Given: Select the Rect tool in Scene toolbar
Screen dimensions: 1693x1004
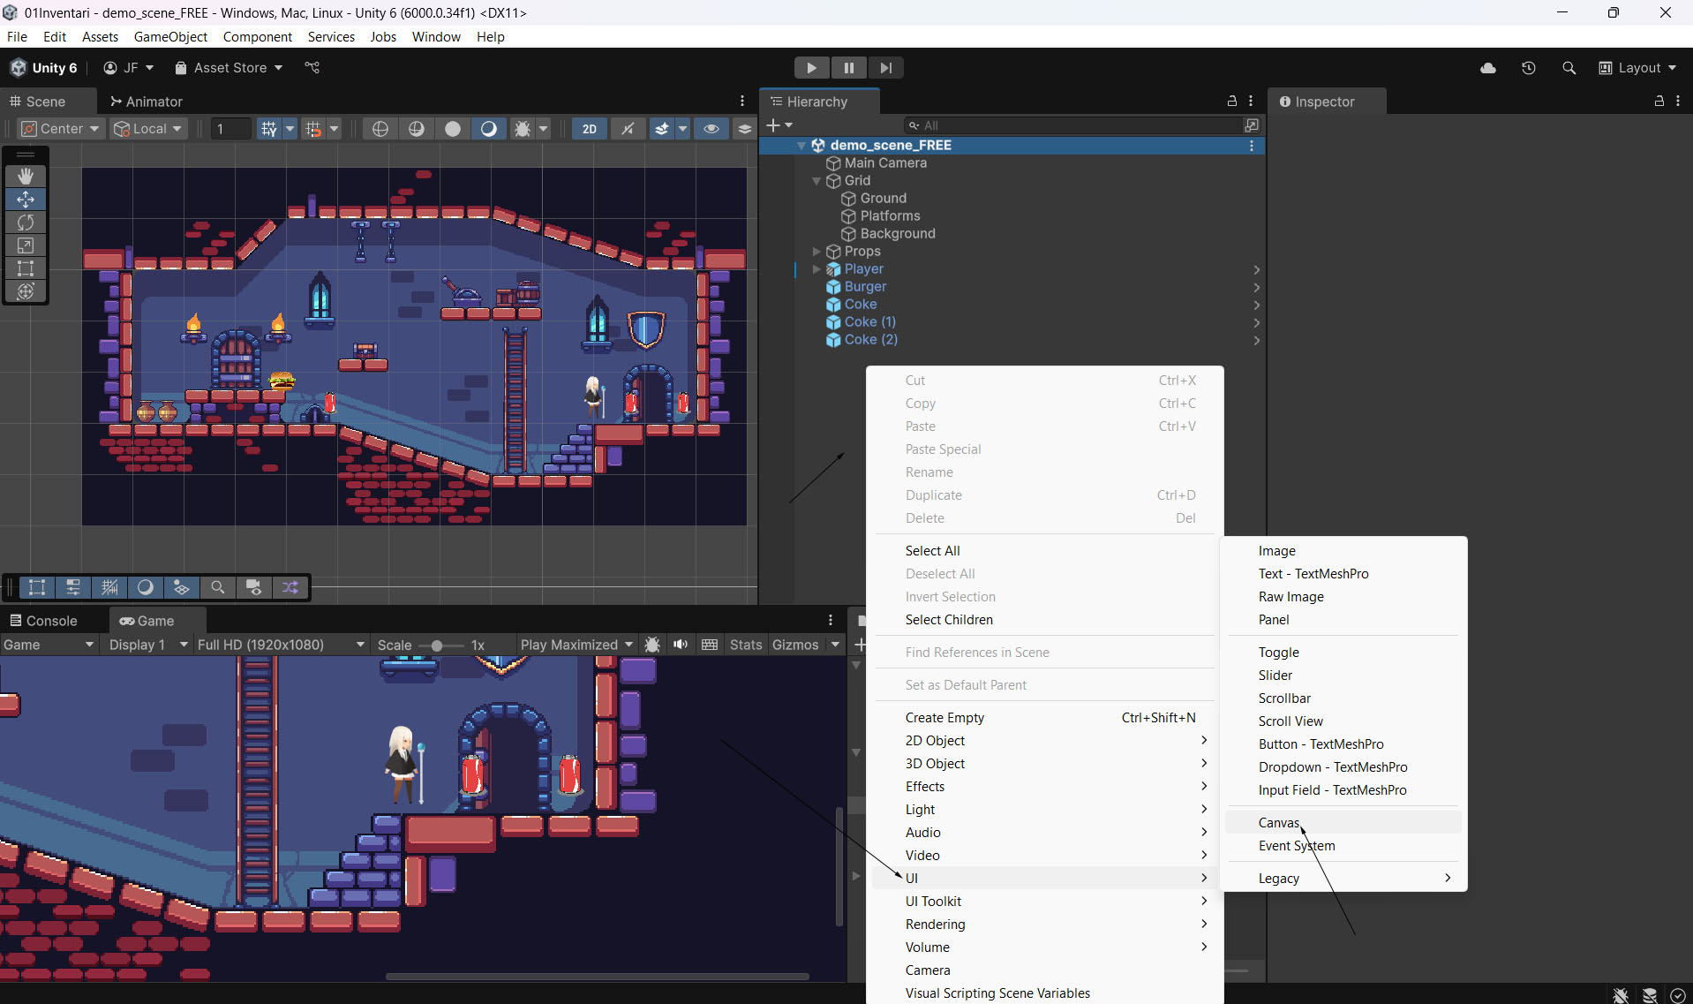Looking at the screenshot, I should (x=26, y=268).
